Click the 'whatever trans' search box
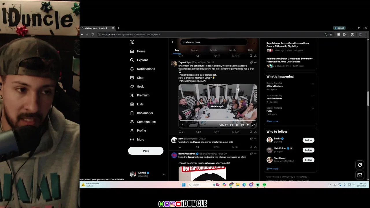Viewport: 370px width, 208px height. point(214,42)
